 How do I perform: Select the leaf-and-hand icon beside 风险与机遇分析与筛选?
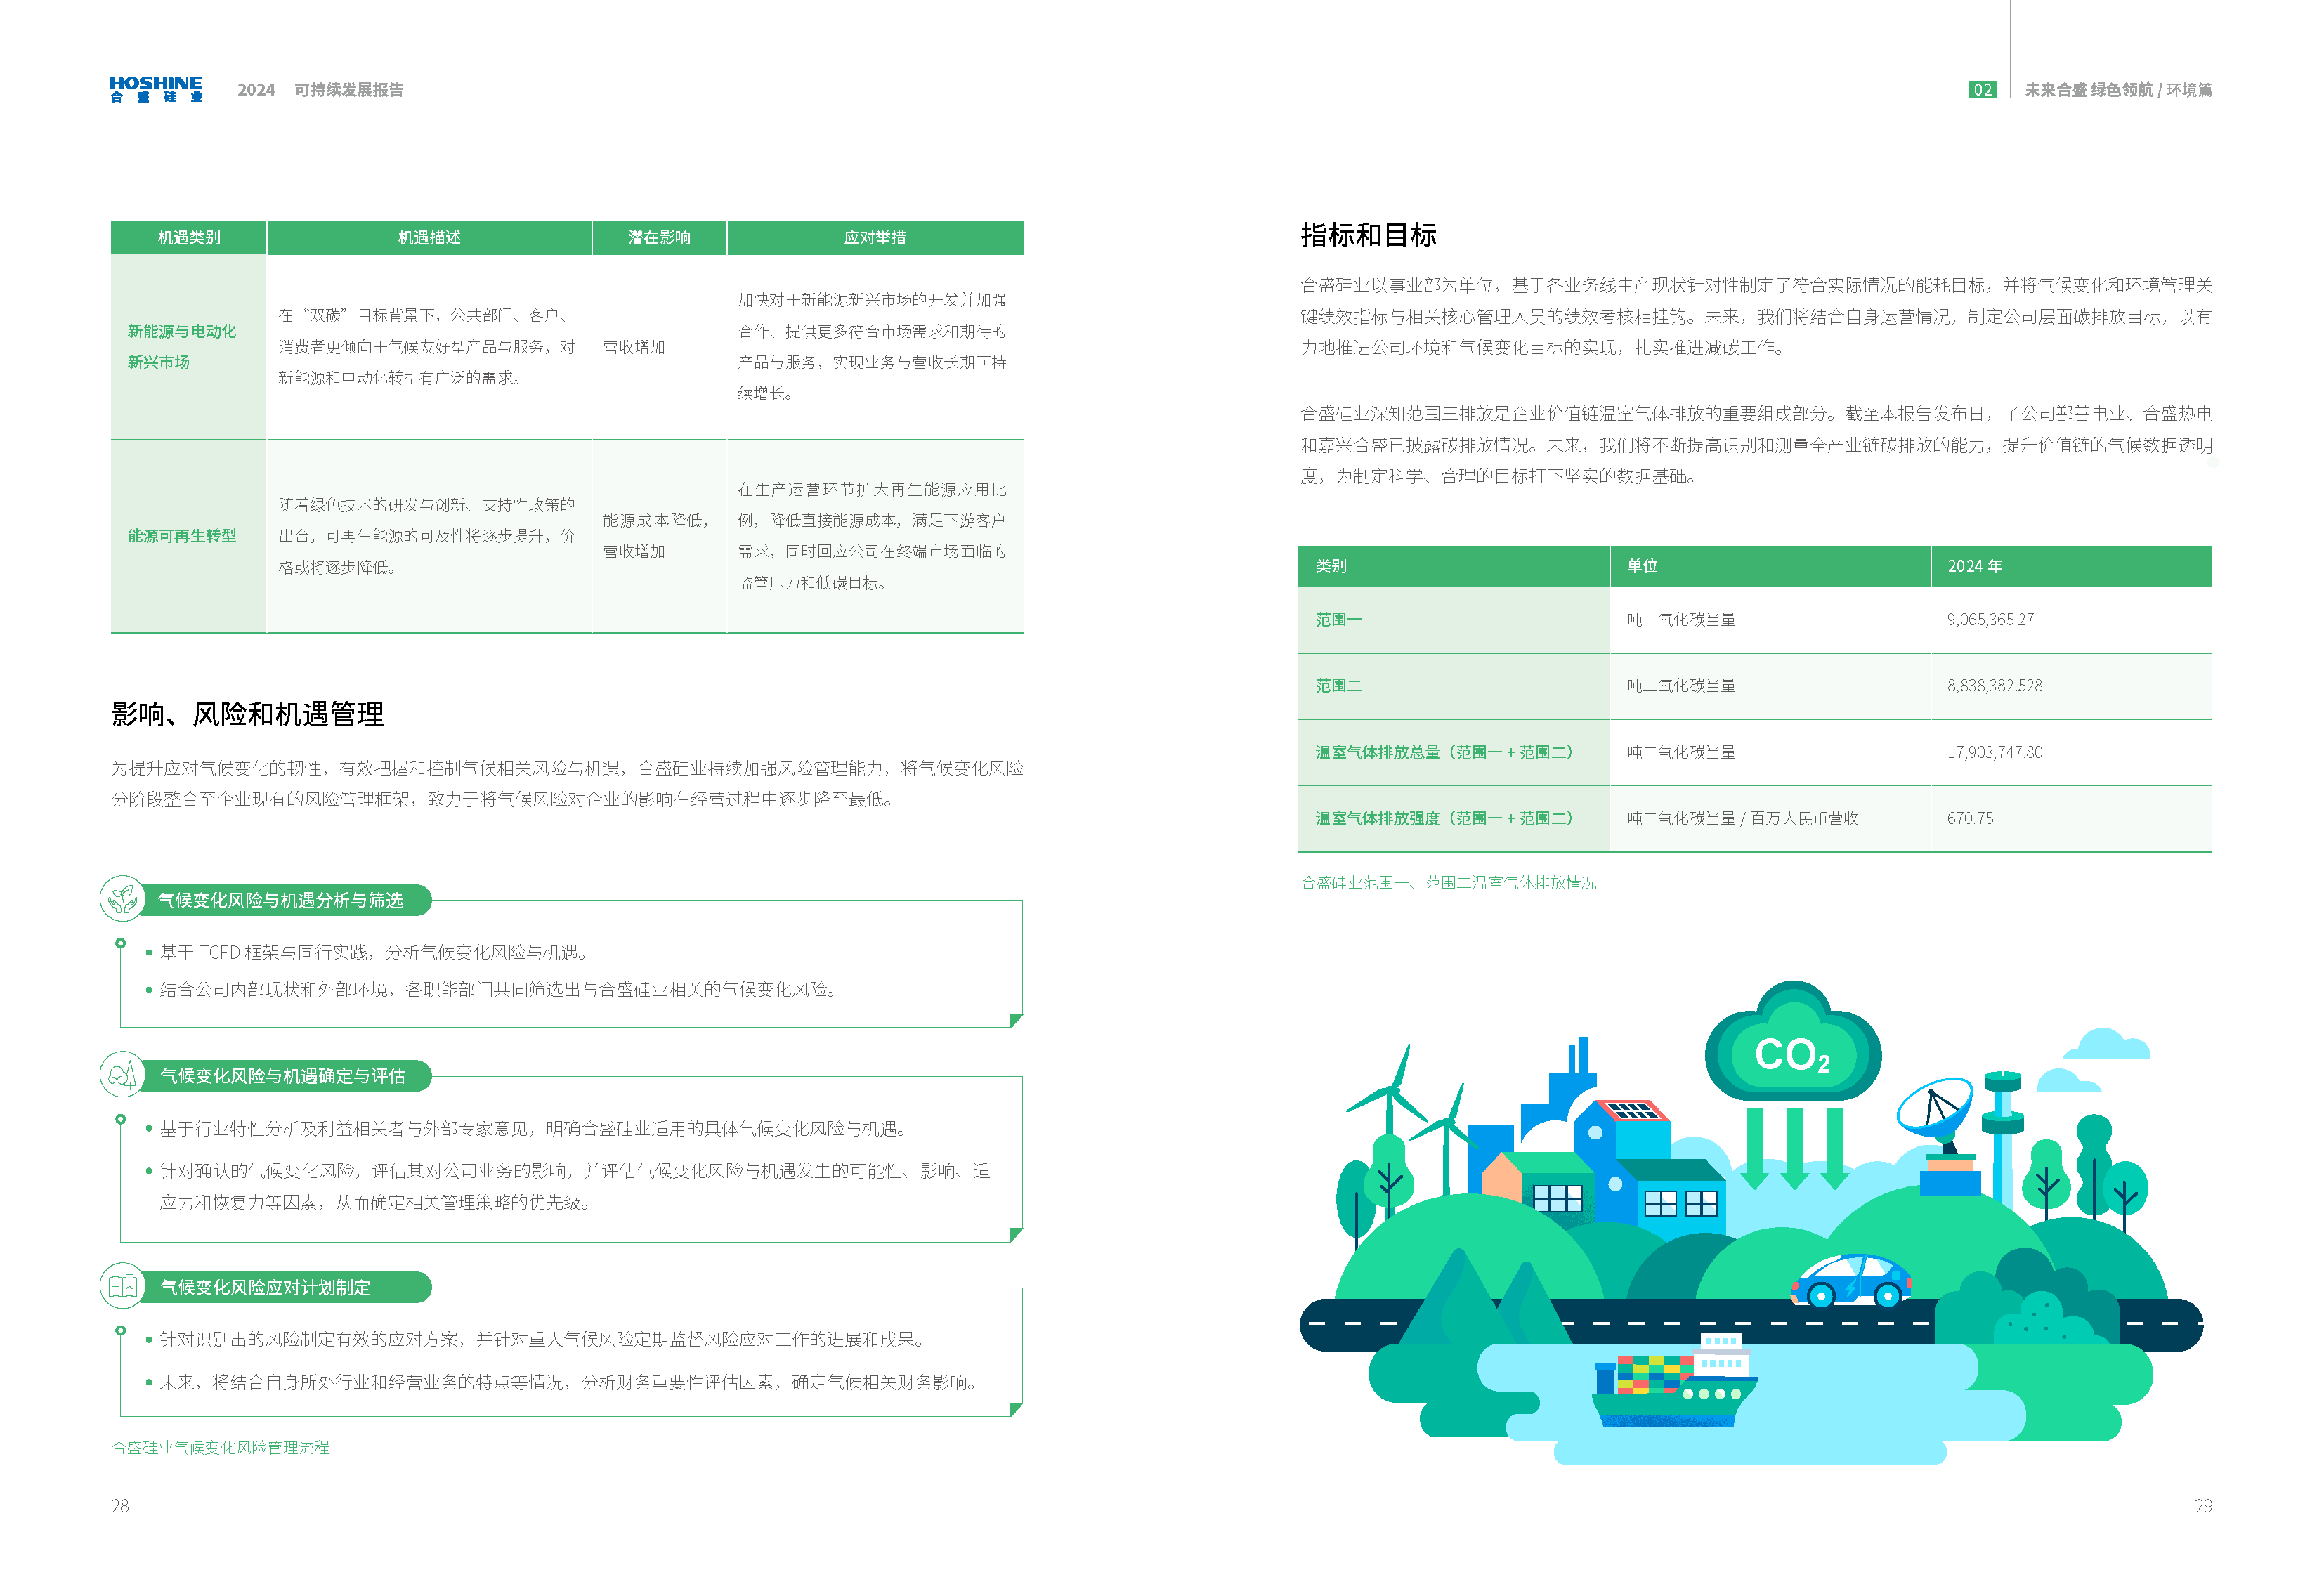122,898
